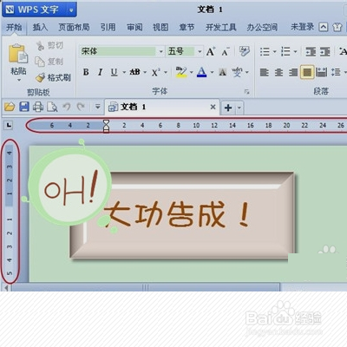Open the 办公空间 tab
Image resolution: width=347 pixels, height=347 pixels.
(x=262, y=28)
